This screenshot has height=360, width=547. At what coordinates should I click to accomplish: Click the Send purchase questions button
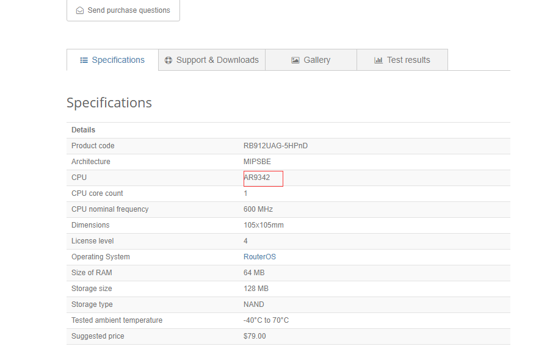[123, 10]
